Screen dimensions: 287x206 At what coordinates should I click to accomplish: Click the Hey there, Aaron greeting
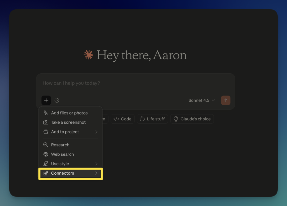142,55
